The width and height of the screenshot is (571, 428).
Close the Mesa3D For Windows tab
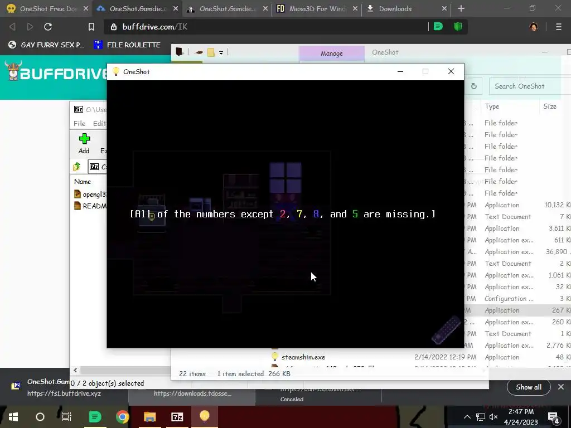[x=355, y=8]
